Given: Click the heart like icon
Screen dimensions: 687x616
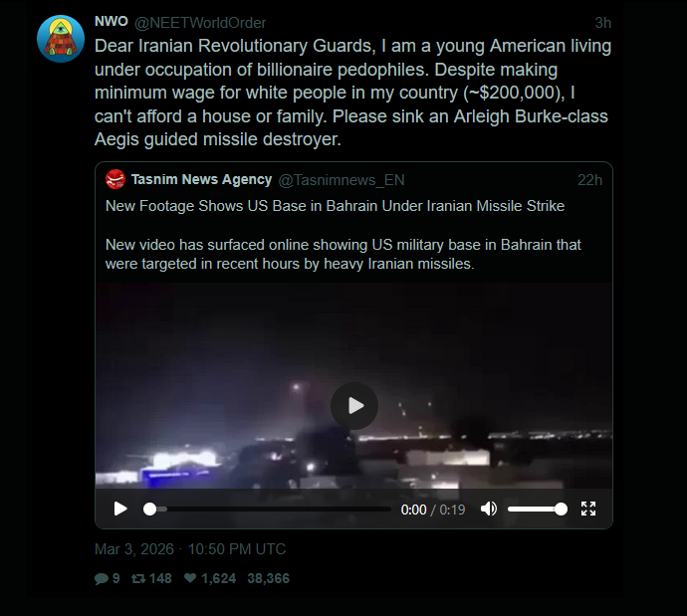Looking at the screenshot, I should click(190, 578).
